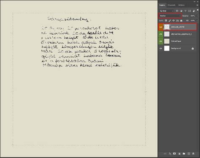Click the handwritten recipe title on canvas

coord(69,19)
